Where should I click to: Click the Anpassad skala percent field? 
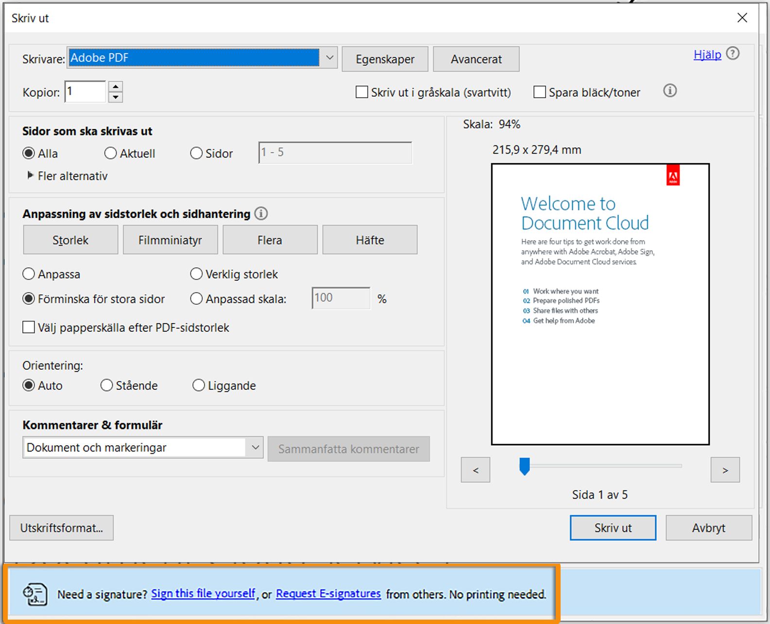coord(341,298)
